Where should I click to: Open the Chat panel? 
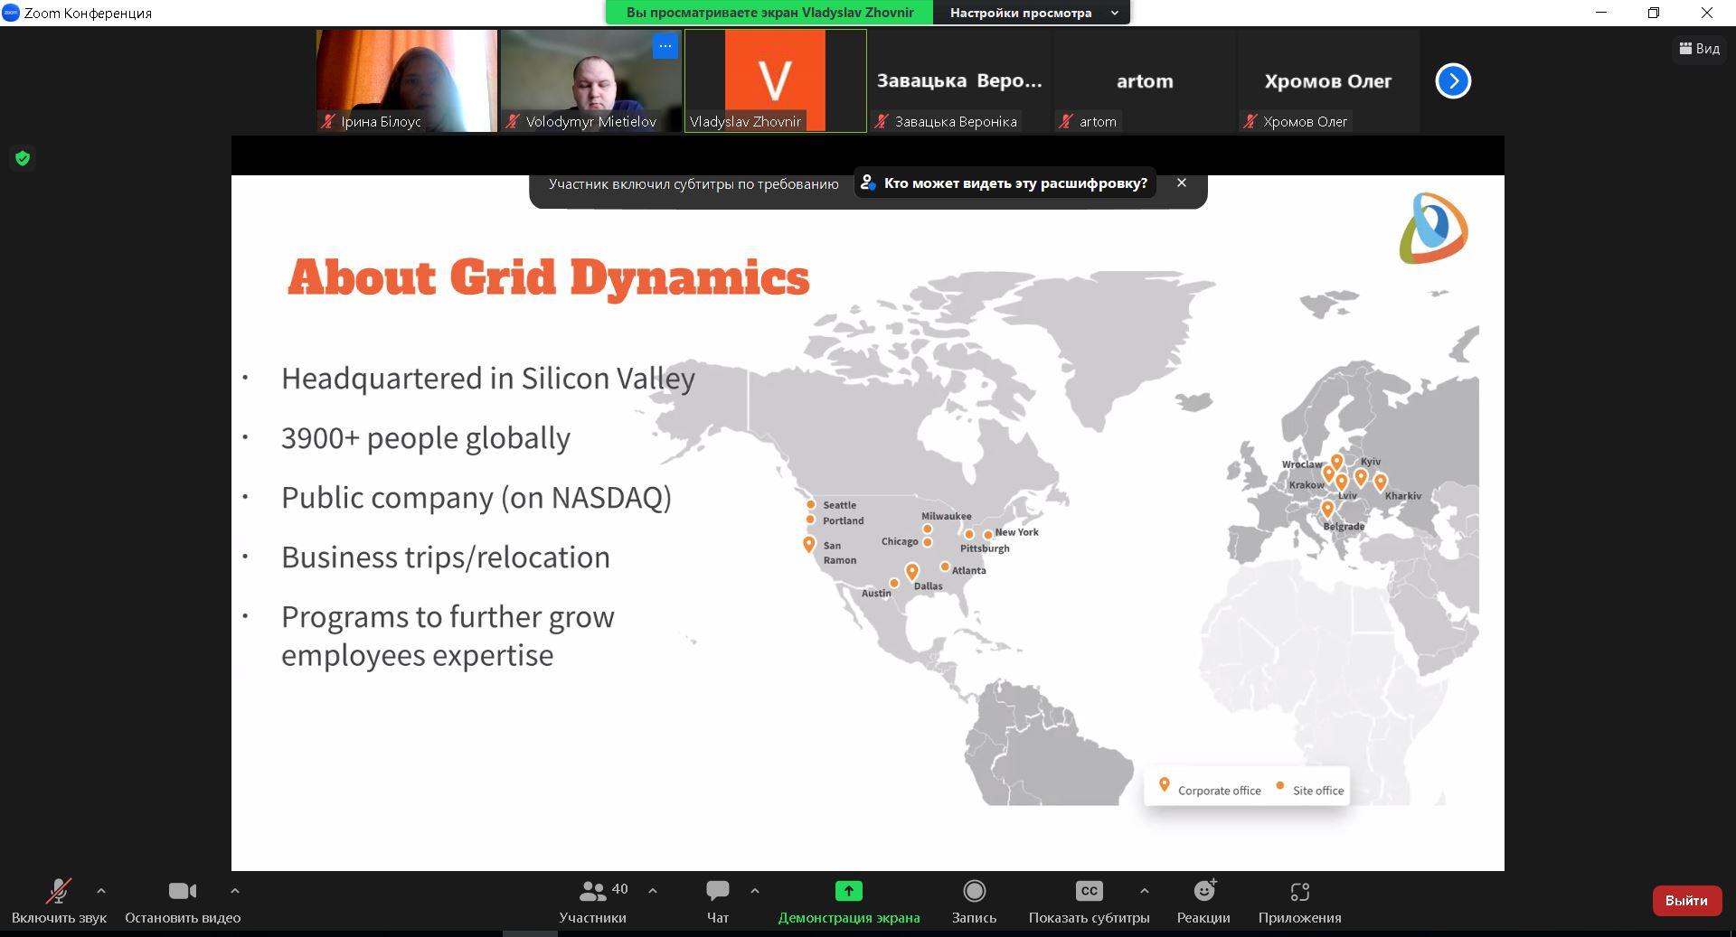717,892
